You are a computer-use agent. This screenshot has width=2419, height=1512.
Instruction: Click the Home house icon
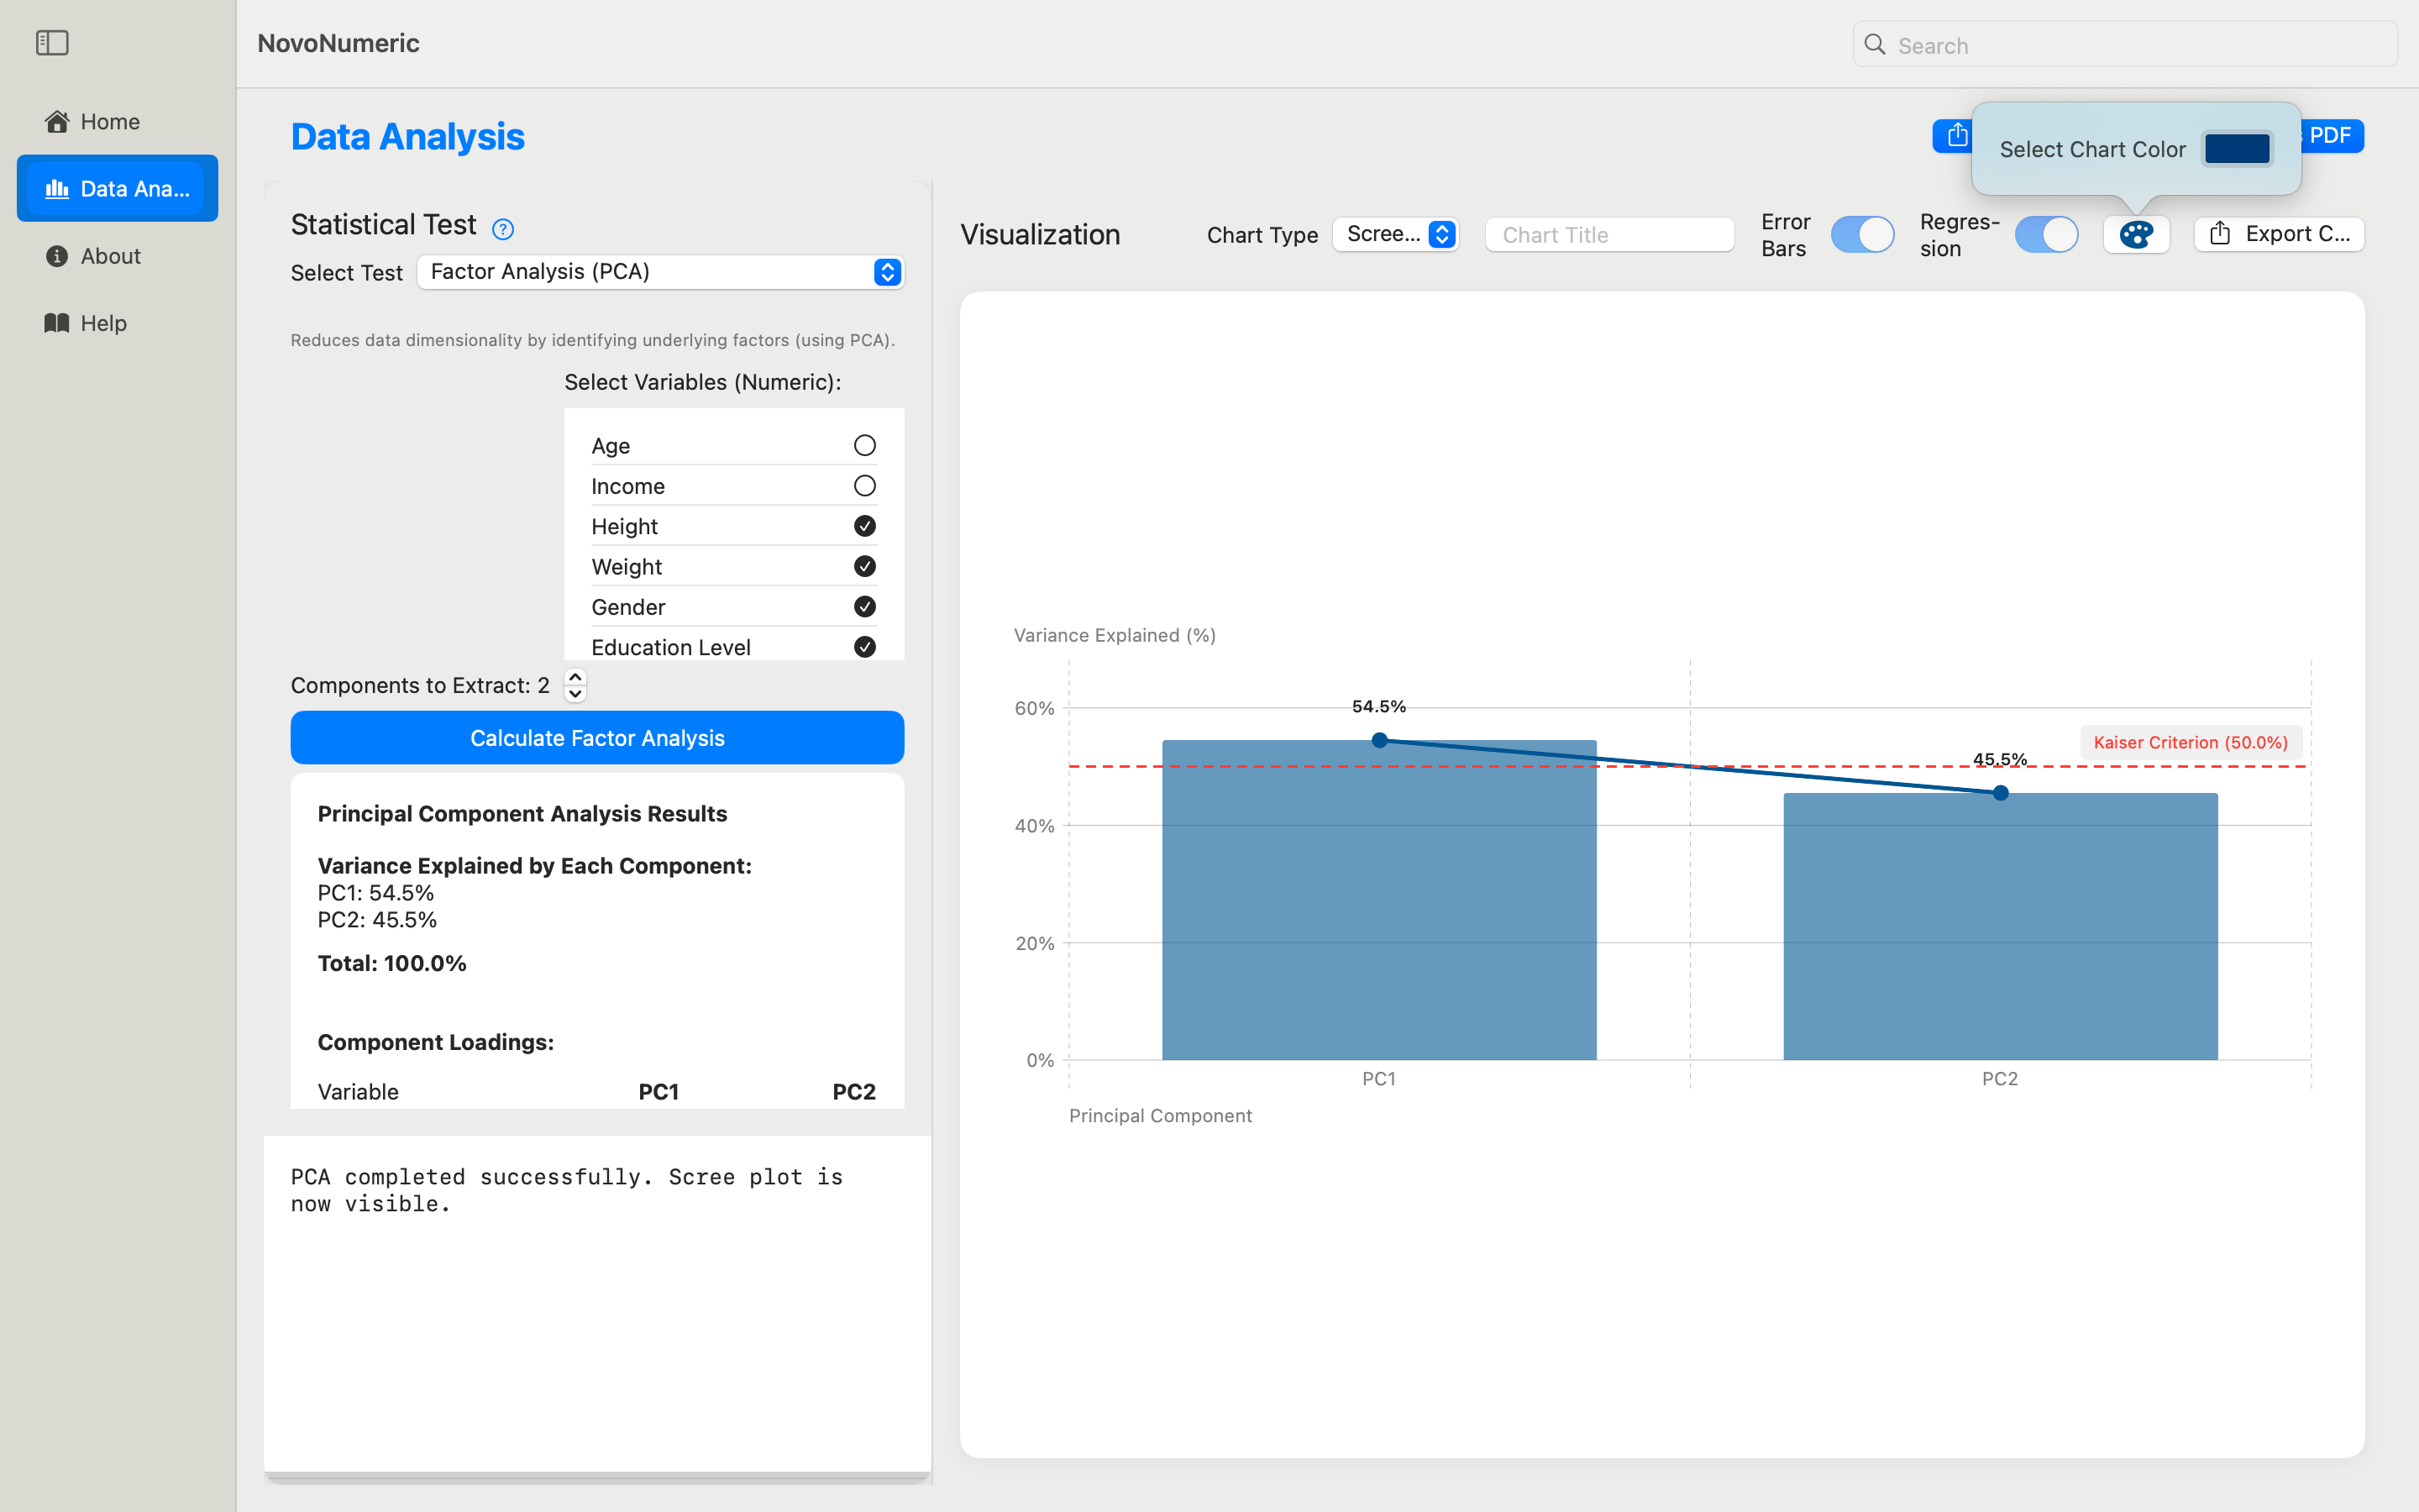point(57,121)
